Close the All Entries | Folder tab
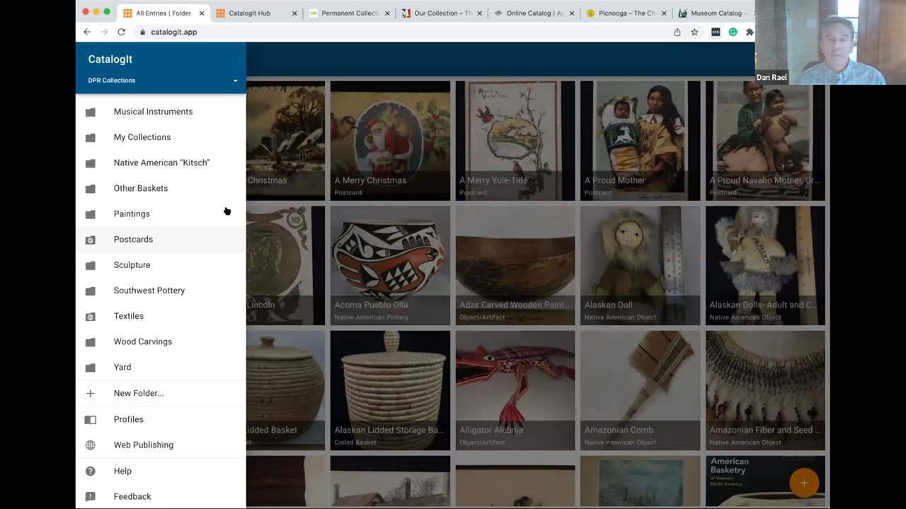The image size is (906, 509). pyautogui.click(x=202, y=13)
